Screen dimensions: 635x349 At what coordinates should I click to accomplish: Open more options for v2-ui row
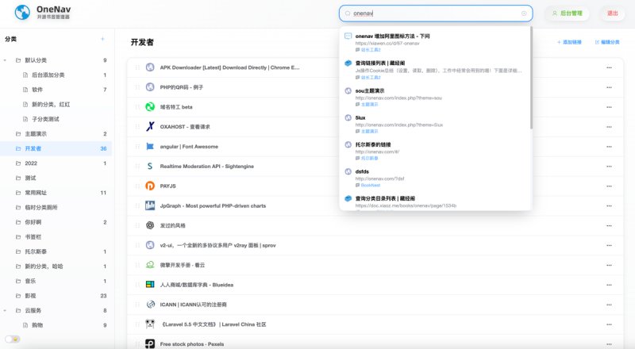(609, 245)
